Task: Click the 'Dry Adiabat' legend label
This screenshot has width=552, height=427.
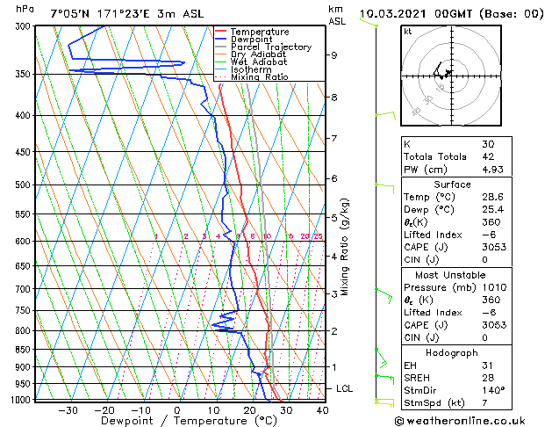Action: [x=258, y=54]
